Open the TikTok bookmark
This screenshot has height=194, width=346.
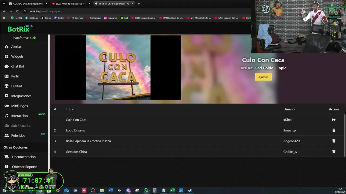click(46, 18)
